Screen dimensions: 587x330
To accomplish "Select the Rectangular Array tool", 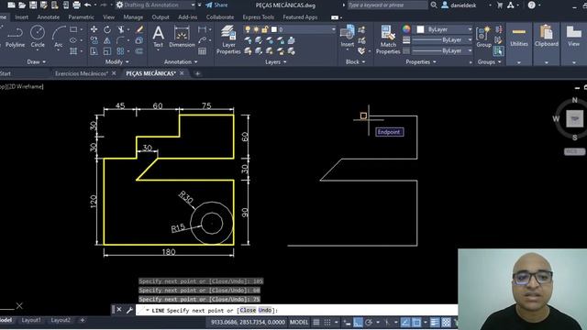I will pyautogui.click(x=120, y=51).
